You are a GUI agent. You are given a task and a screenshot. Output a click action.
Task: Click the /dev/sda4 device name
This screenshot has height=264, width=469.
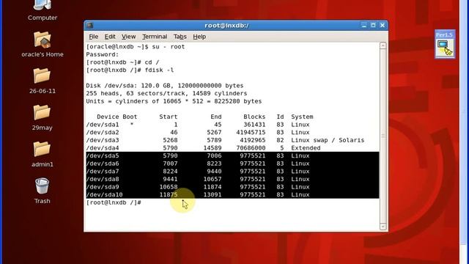(x=103, y=148)
